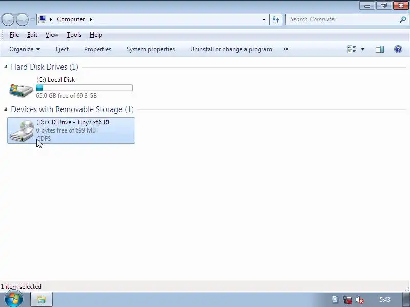Screen dimensions: 410x307
Task: Open the File menu
Action: [x=14, y=35]
